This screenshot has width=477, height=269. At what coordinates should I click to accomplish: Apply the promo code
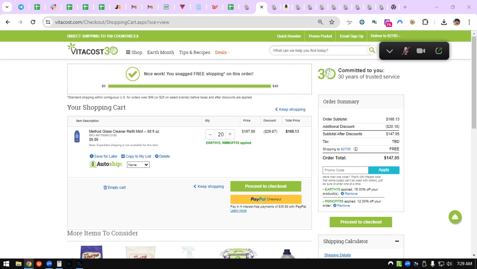pyautogui.click(x=384, y=170)
